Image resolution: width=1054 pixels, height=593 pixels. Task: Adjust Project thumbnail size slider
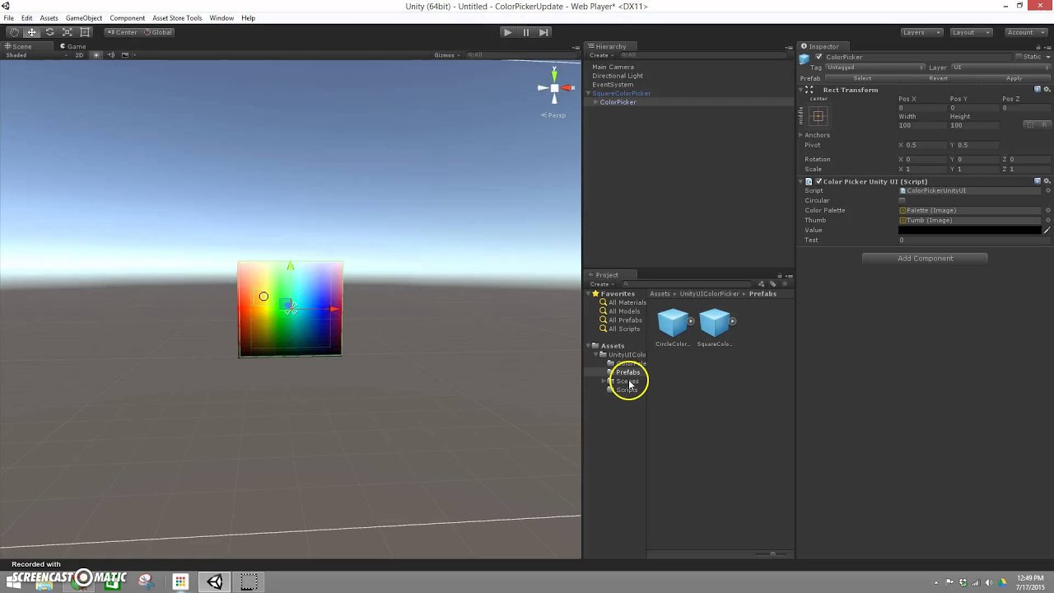coord(771,553)
